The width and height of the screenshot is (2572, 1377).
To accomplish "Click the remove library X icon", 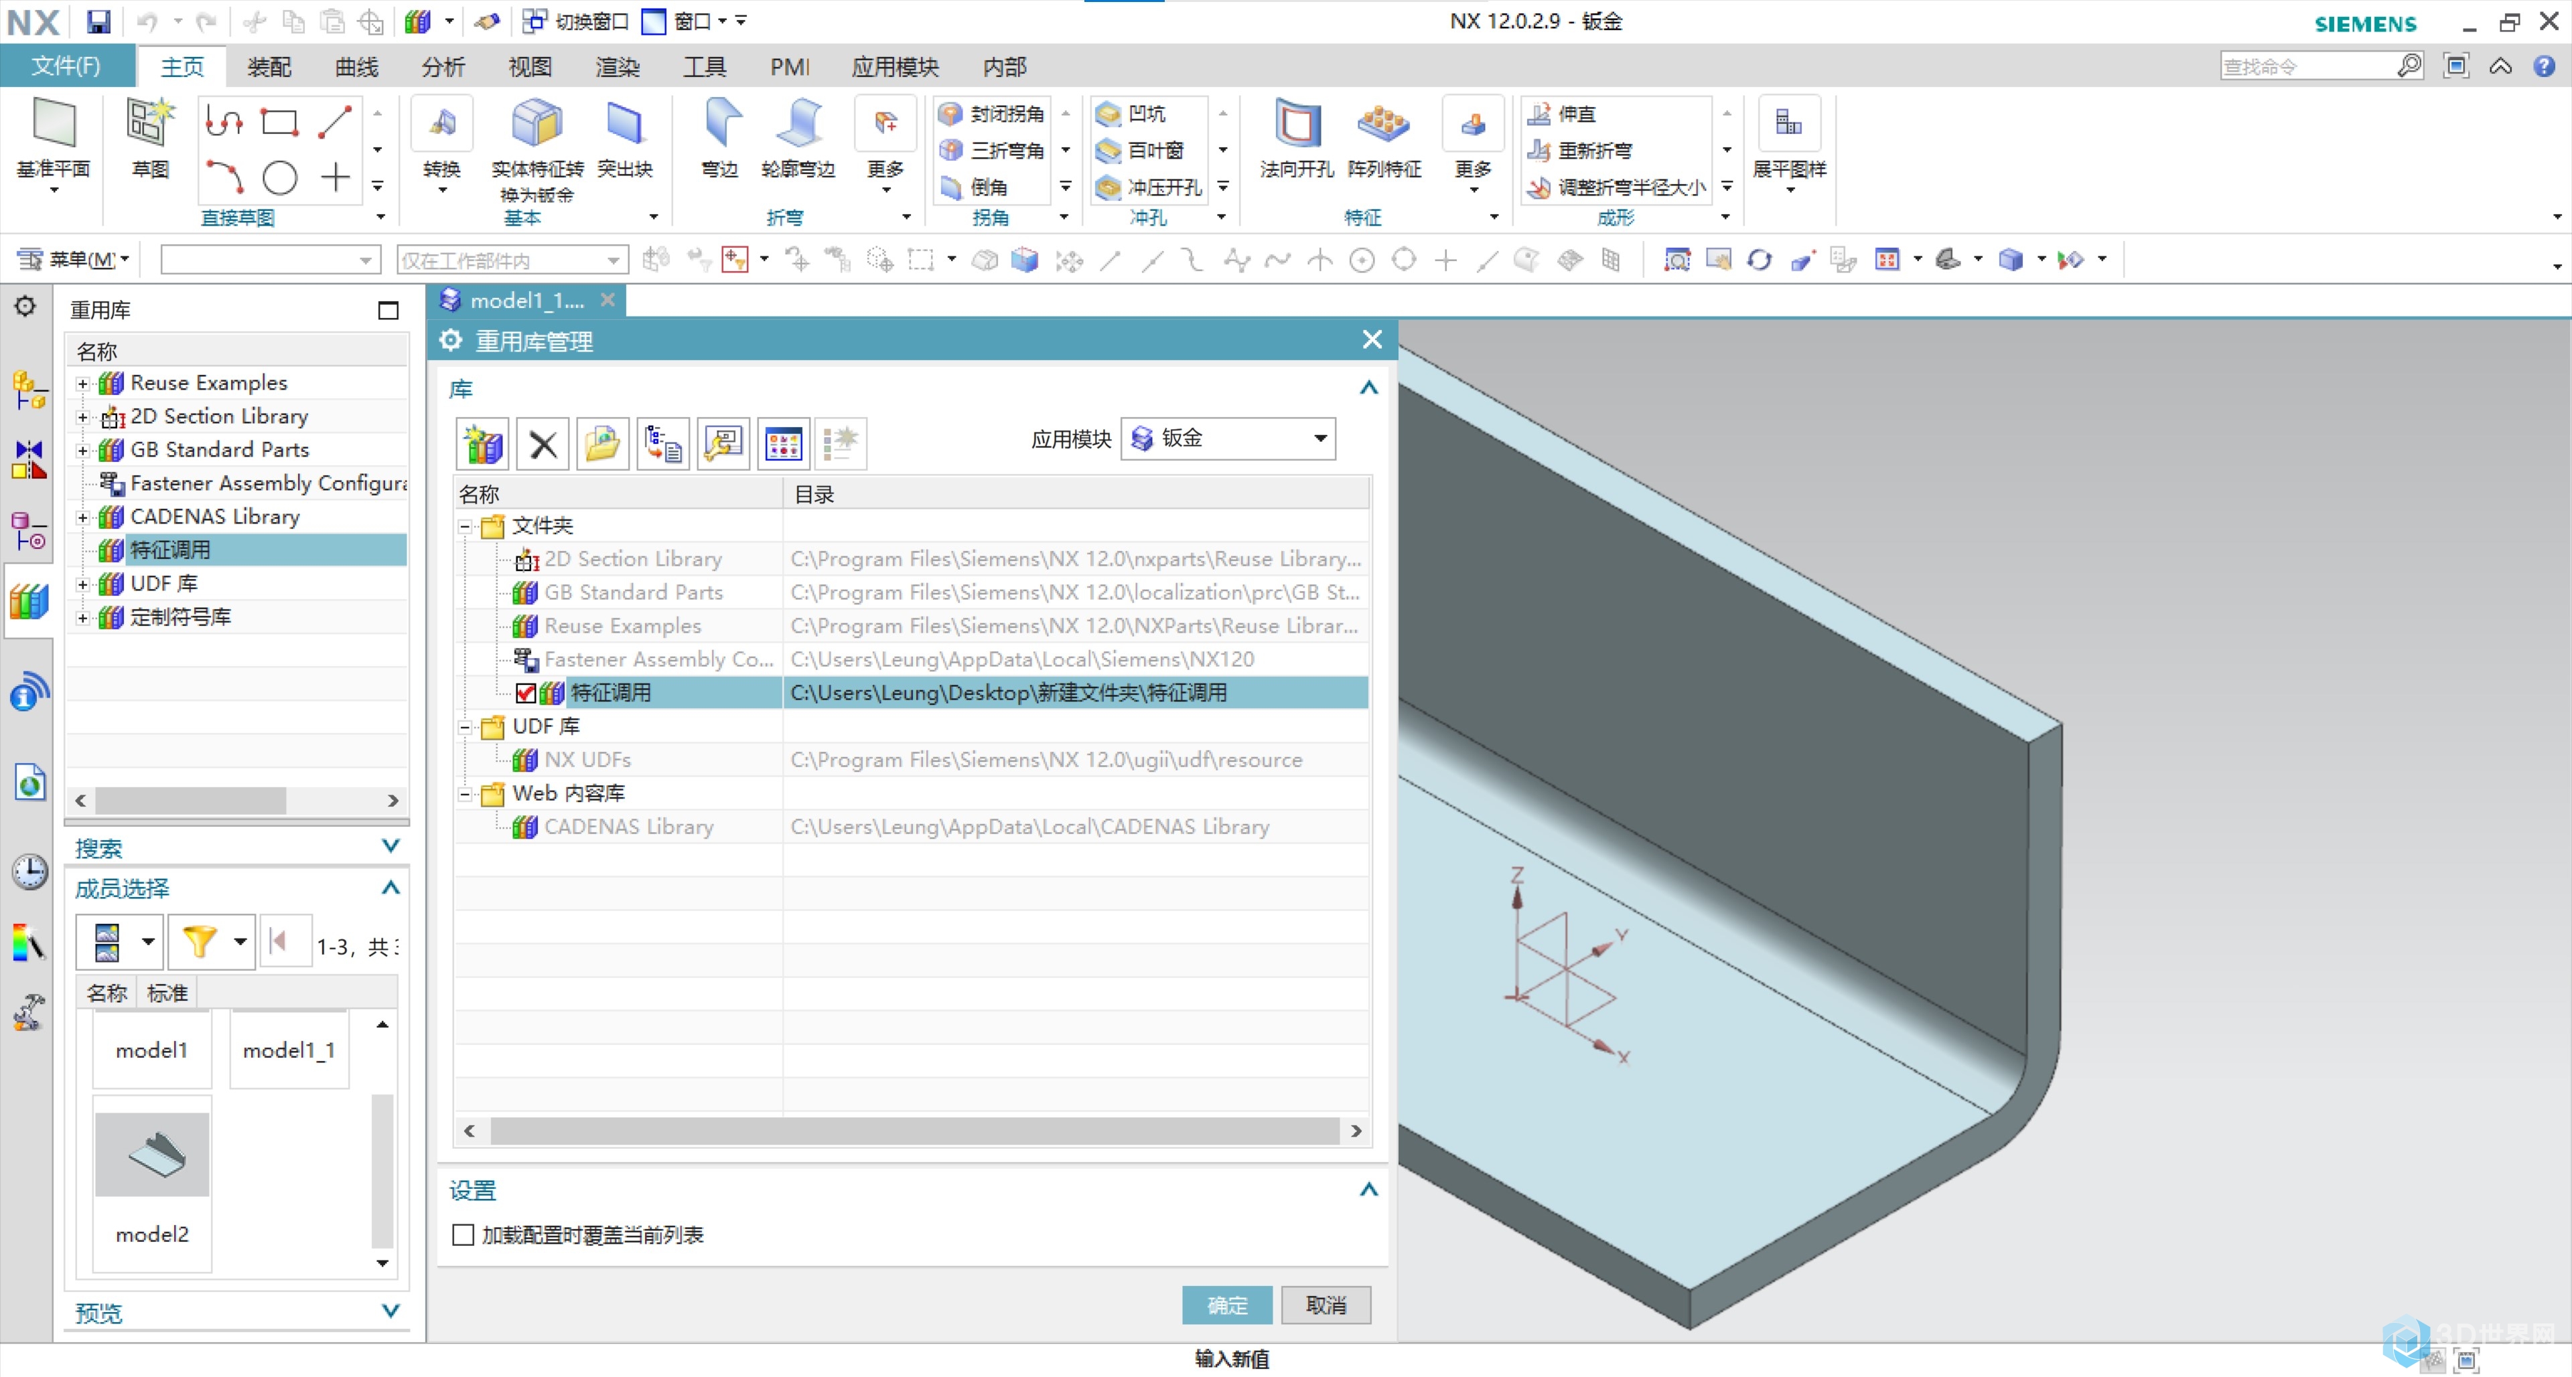I will 543,444.
